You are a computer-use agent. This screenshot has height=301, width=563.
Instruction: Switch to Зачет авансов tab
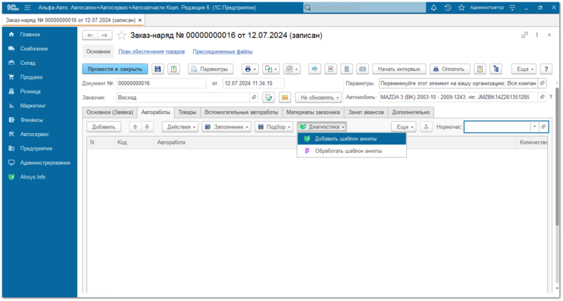tap(366, 113)
